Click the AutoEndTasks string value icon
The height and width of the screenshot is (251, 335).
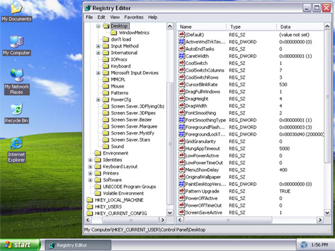pyautogui.click(x=182, y=49)
